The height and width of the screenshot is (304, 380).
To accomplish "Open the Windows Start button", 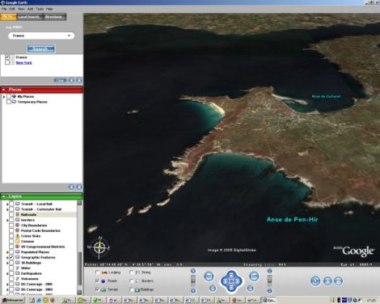I will 12,300.
